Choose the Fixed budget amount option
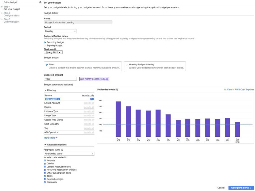The height and width of the screenshot is (191, 255). pos(47,65)
